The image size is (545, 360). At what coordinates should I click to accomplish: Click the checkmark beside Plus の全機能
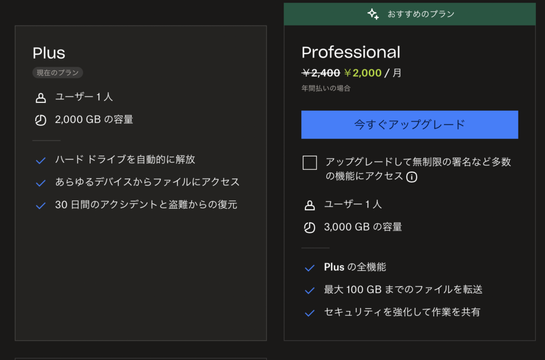tap(309, 268)
